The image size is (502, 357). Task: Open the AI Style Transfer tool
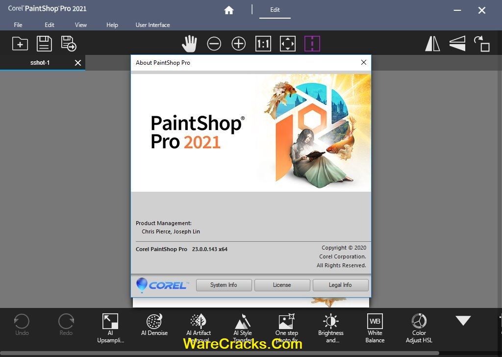[x=243, y=324]
